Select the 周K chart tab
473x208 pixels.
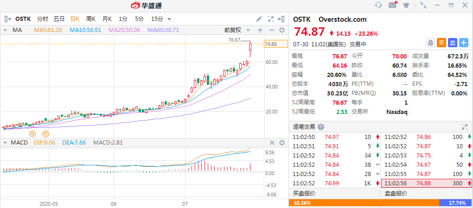coord(91,19)
